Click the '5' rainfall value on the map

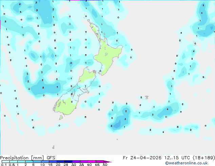(x=43, y=88)
